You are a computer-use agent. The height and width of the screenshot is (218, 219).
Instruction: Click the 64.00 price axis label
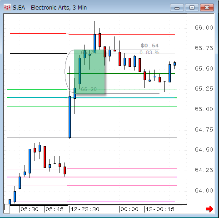pyautogui.click(x=204, y=190)
